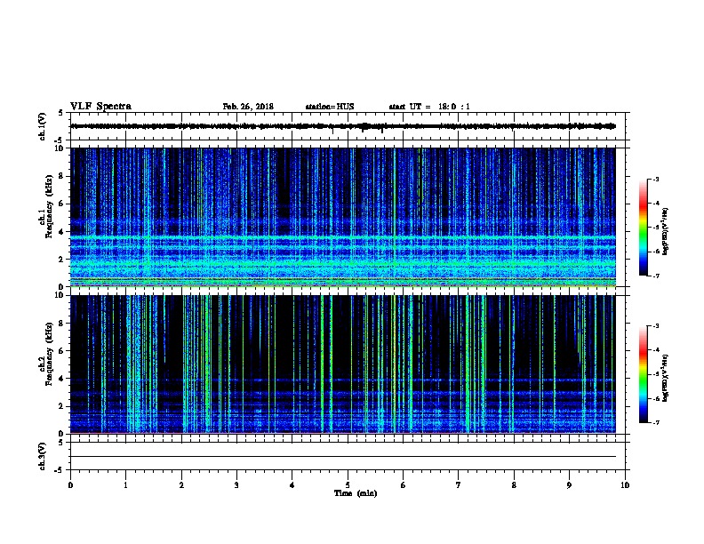Viewport: 704px width, 544px height.
Task: Click the "-7" tick on ch.2 colorbar
Action: pos(655,423)
